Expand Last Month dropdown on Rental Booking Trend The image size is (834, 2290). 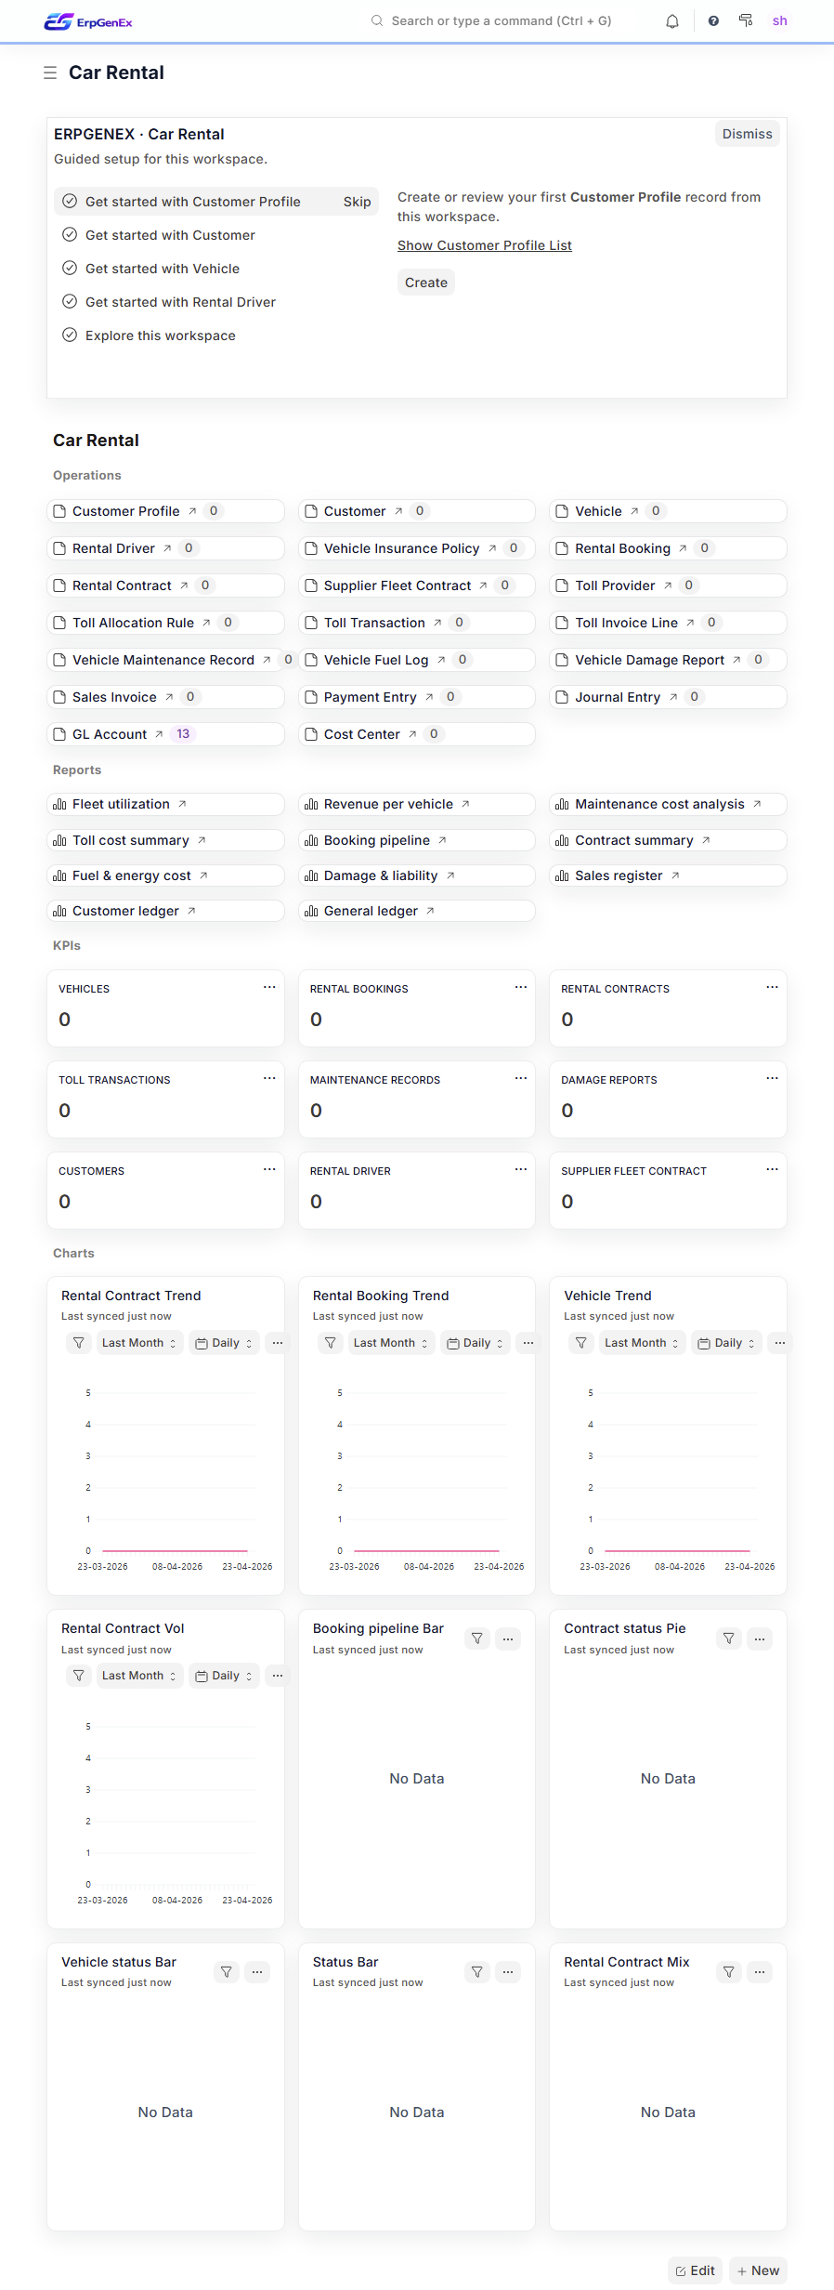click(391, 1343)
